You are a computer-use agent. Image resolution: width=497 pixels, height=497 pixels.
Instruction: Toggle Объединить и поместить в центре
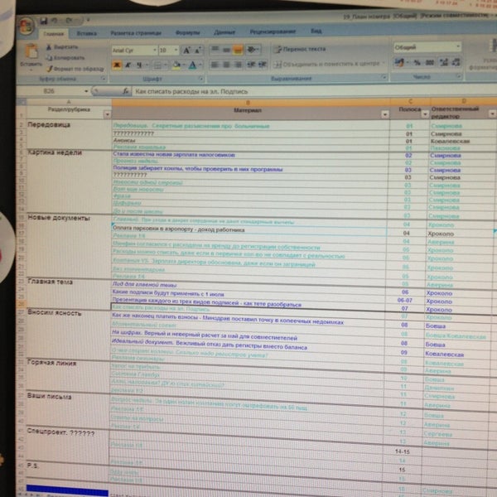pyautogui.click(x=327, y=64)
